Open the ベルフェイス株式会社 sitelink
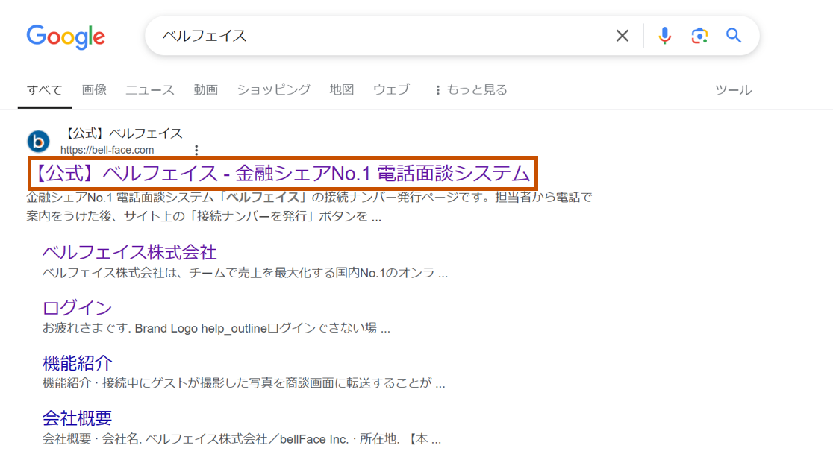 point(130,252)
